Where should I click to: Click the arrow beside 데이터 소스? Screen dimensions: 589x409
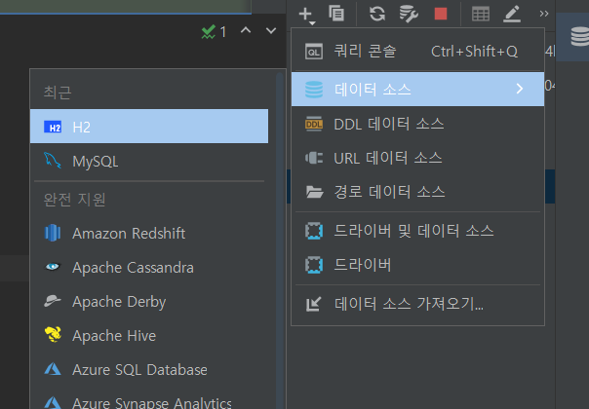520,89
